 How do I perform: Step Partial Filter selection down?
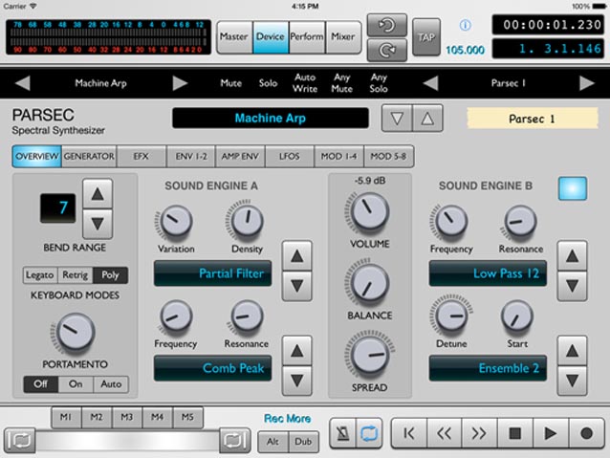pos(296,286)
